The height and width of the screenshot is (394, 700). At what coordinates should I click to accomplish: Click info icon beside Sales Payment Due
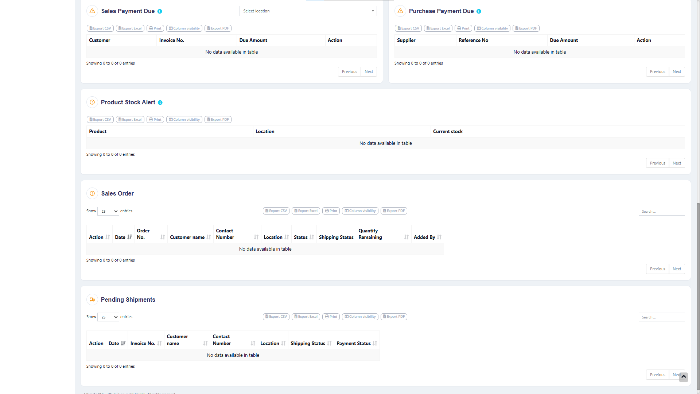click(160, 11)
